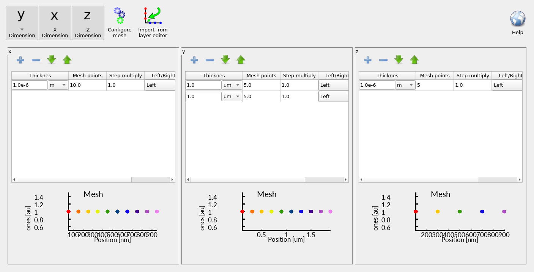Move x mesh layer down with green arrow
Image resolution: width=534 pixels, height=272 pixels.
pyautogui.click(x=52, y=59)
